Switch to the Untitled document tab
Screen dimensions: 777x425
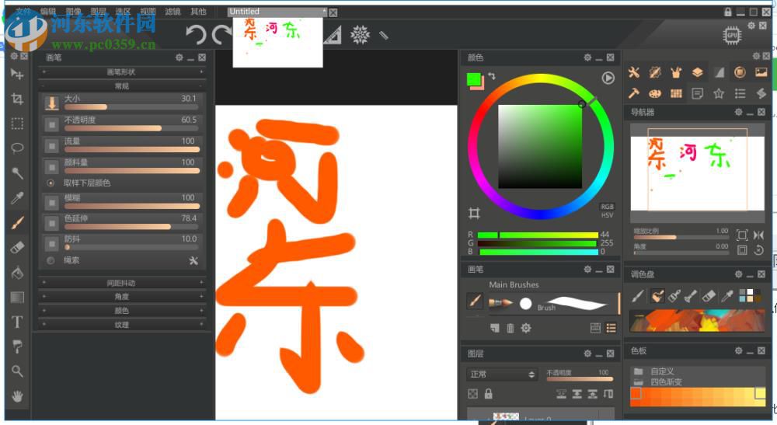(277, 12)
